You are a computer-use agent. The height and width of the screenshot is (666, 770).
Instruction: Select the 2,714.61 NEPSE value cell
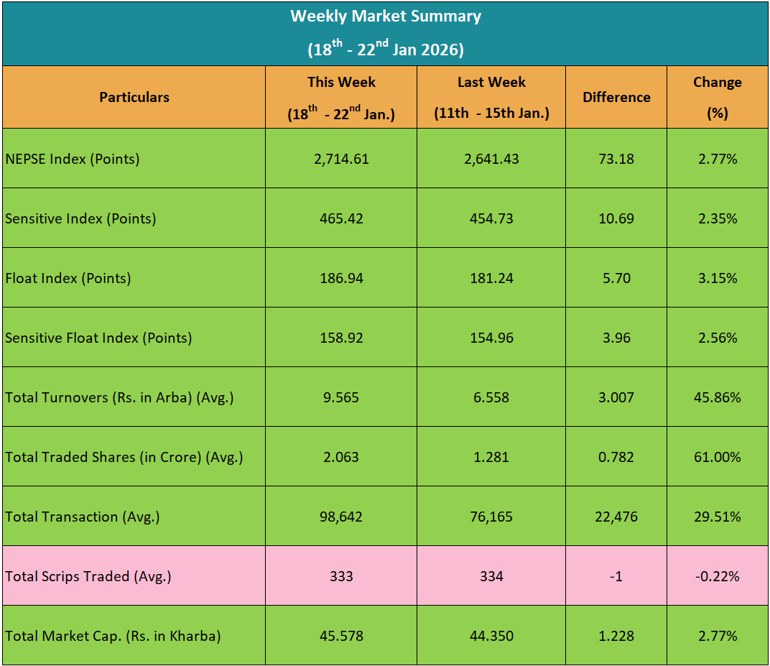[341, 159]
